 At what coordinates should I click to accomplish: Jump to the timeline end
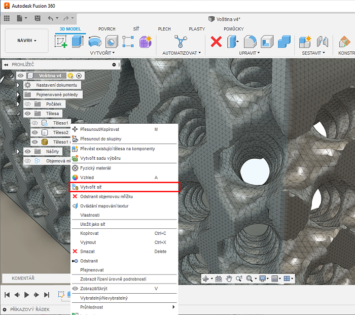click(x=47, y=295)
